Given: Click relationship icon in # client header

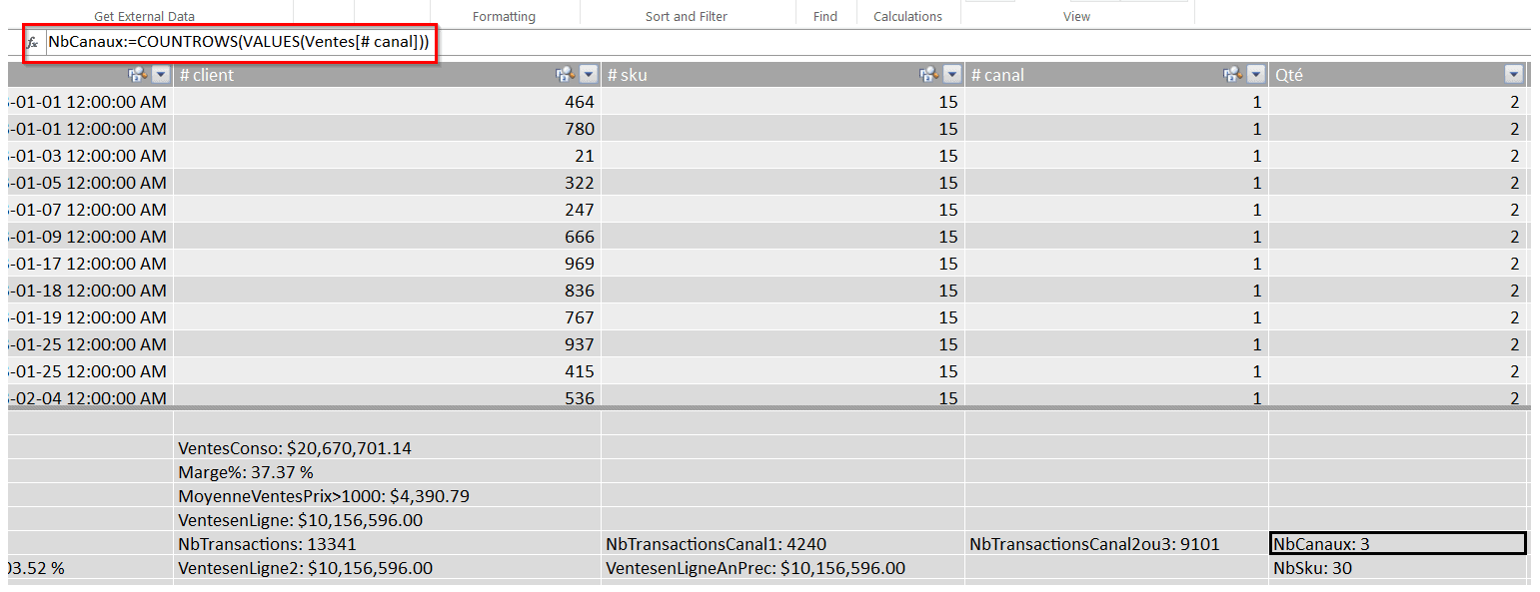Looking at the screenshot, I should point(566,75).
